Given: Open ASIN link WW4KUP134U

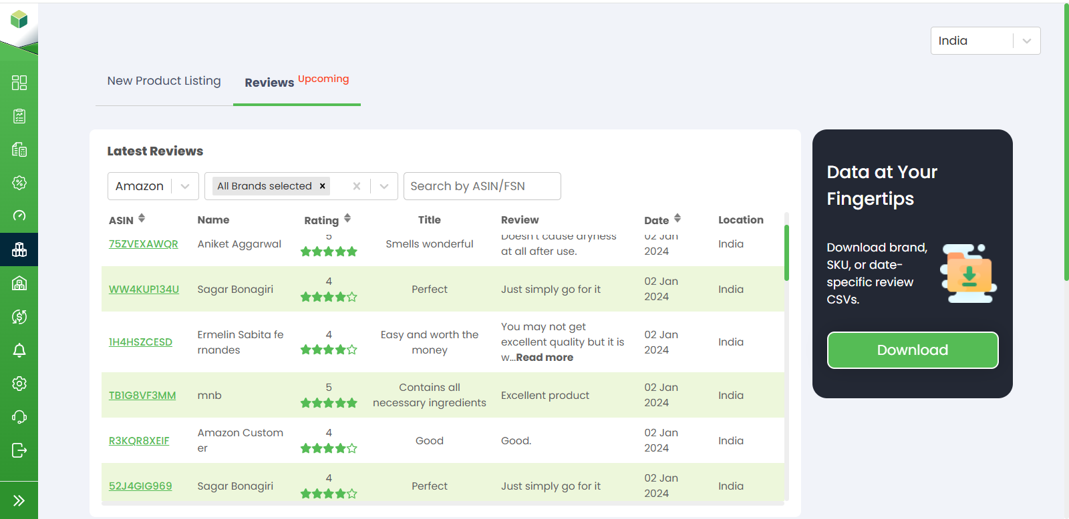Looking at the screenshot, I should coord(144,290).
